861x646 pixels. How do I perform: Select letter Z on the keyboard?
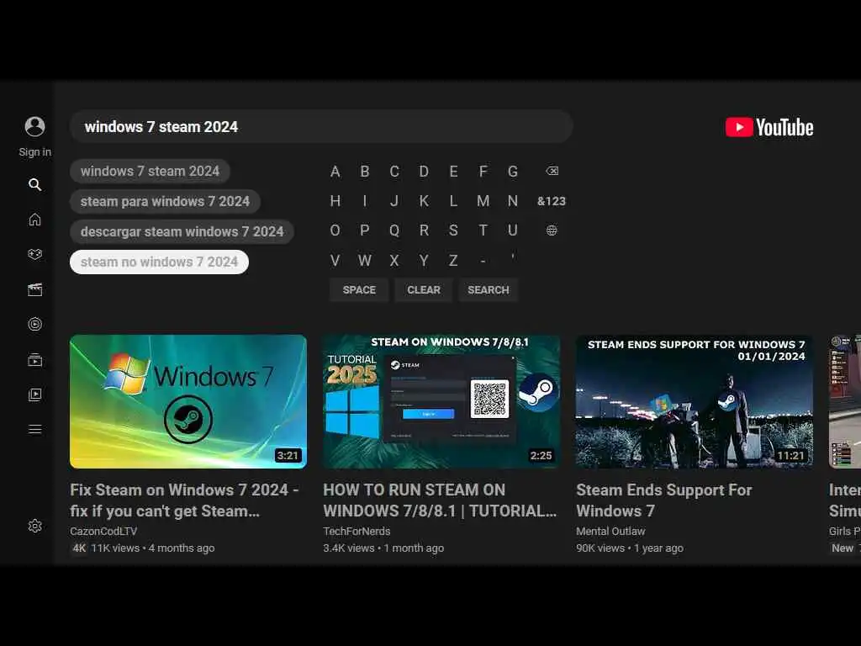click(x=453, y=261)
